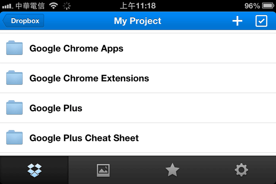Tap the Wi-Fi icon in status bar

(x=54, y=6)
